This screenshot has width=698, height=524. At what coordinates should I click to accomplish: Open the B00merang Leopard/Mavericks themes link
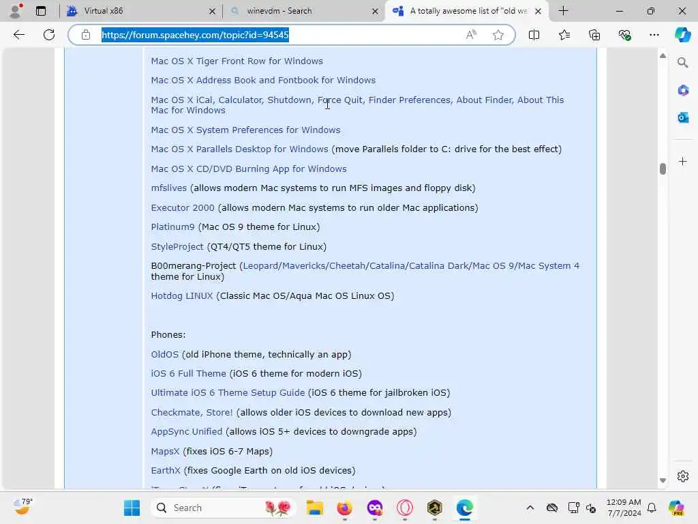pos(411,266)
